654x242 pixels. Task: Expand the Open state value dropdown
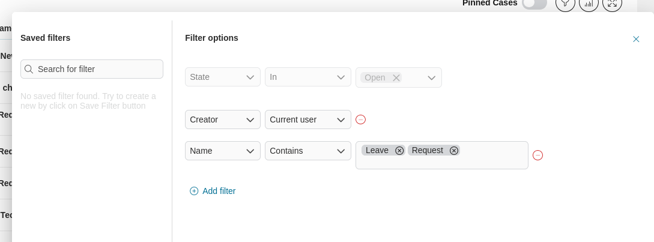point(432,78)
